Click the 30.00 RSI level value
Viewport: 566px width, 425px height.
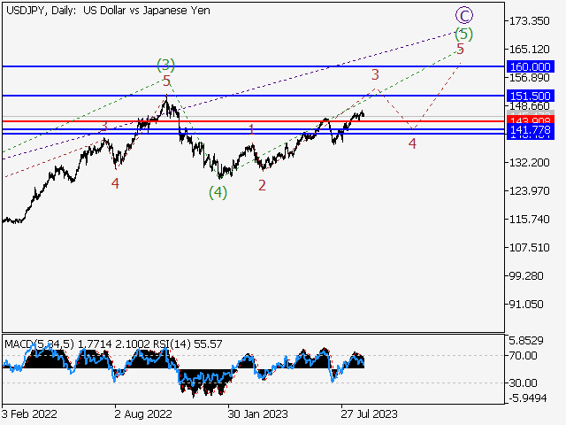(x=523, y=382)
